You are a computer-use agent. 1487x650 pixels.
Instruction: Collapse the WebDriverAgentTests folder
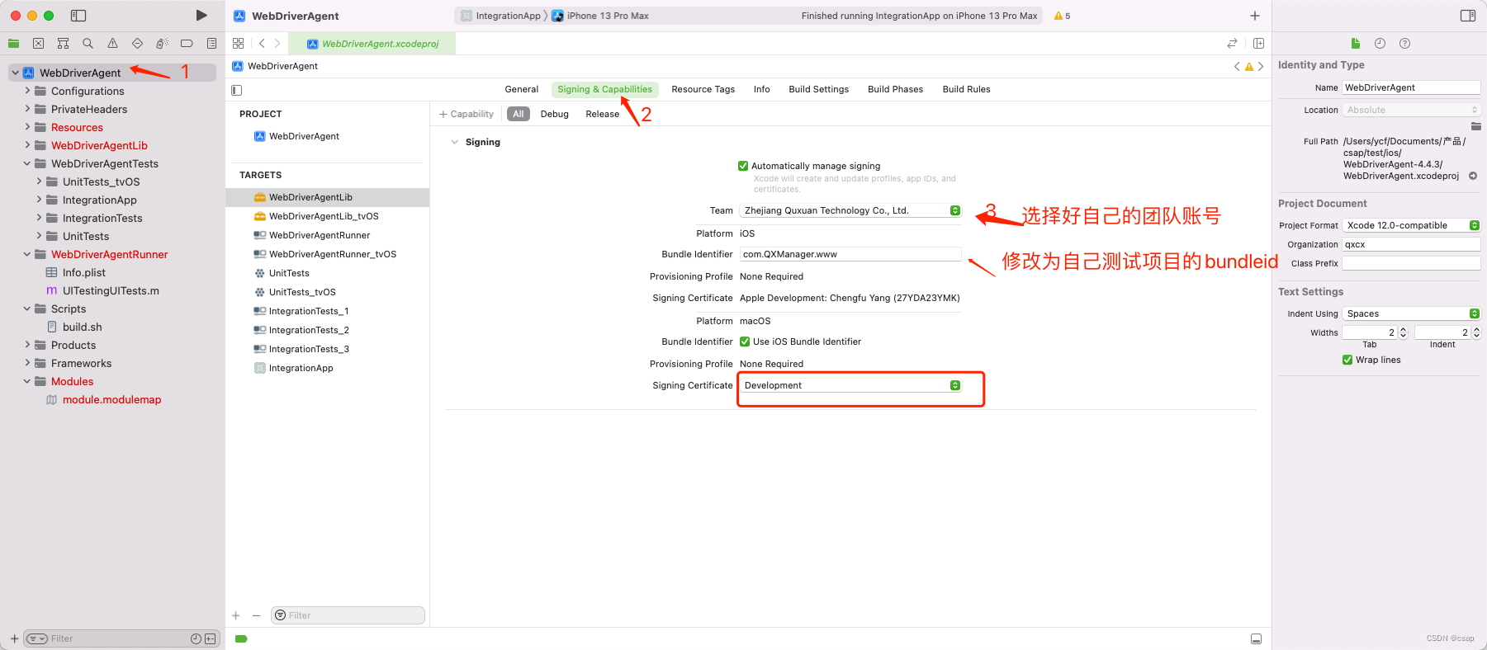(x=27, y=163)
